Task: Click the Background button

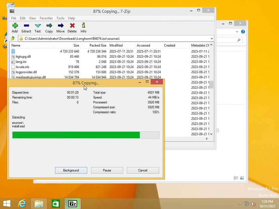Action: point(71,170)
